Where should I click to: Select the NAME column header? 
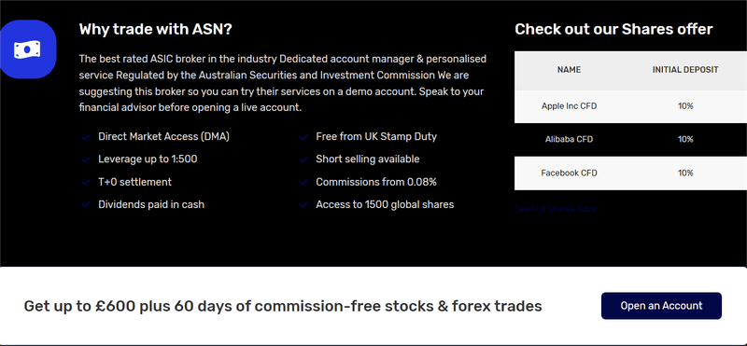[569, 70]
